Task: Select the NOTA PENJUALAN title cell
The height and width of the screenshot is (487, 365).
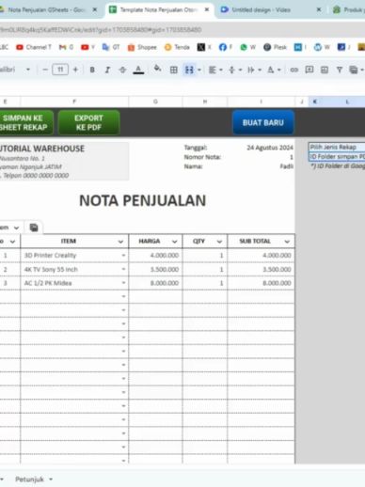Action: click(x=143, y=200)
